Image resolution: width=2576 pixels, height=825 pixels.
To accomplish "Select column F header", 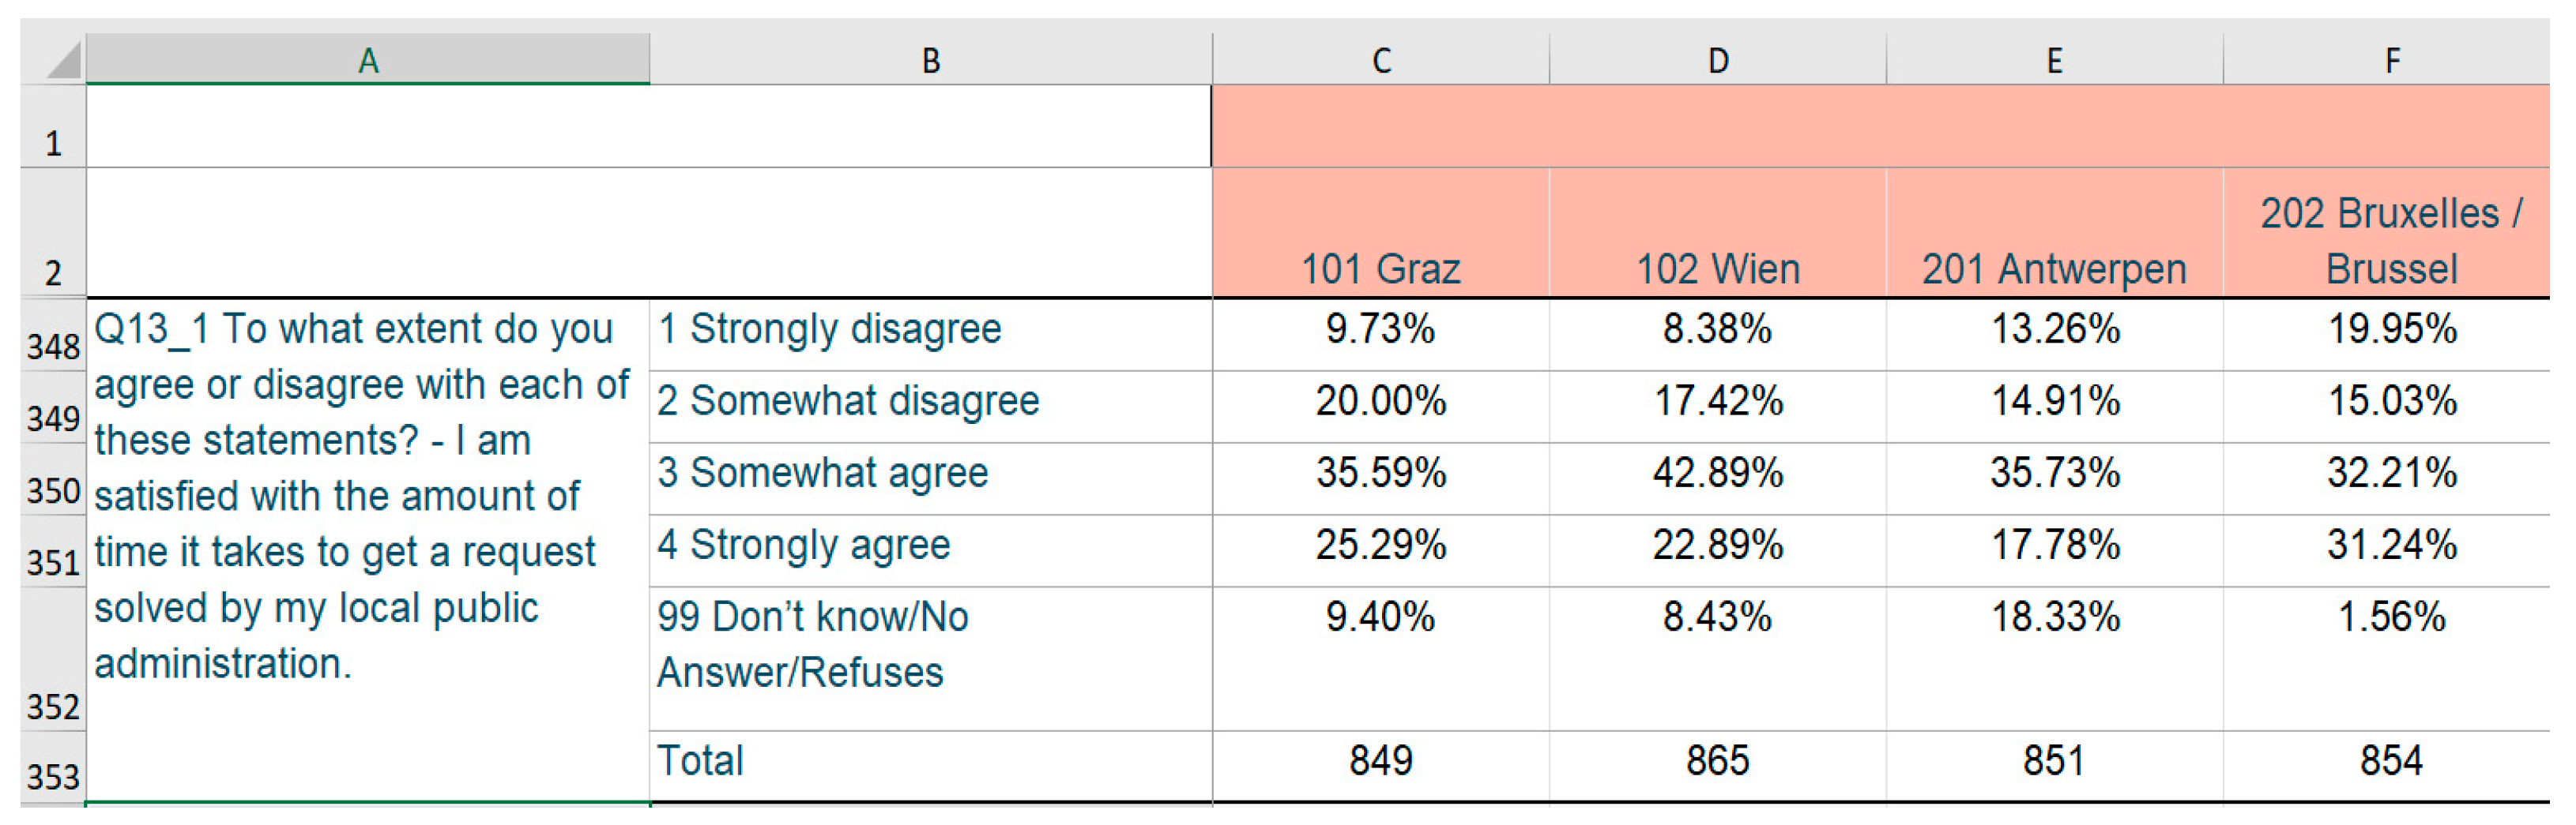I will tap(2391, 60).
